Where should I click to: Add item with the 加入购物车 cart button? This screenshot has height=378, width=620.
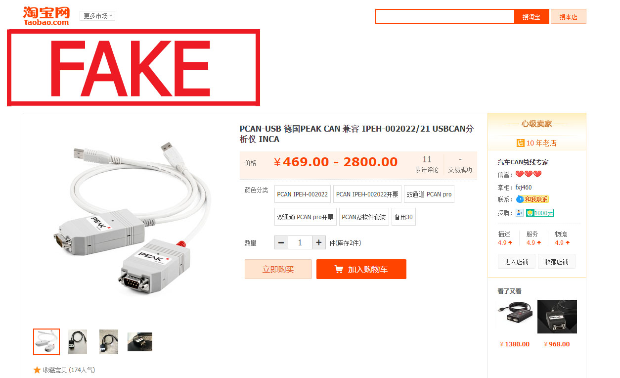[361, 269]
